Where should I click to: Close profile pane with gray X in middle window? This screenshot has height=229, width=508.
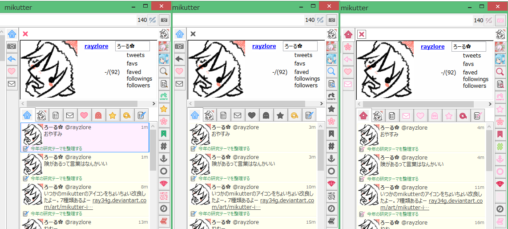pos(193,34)
